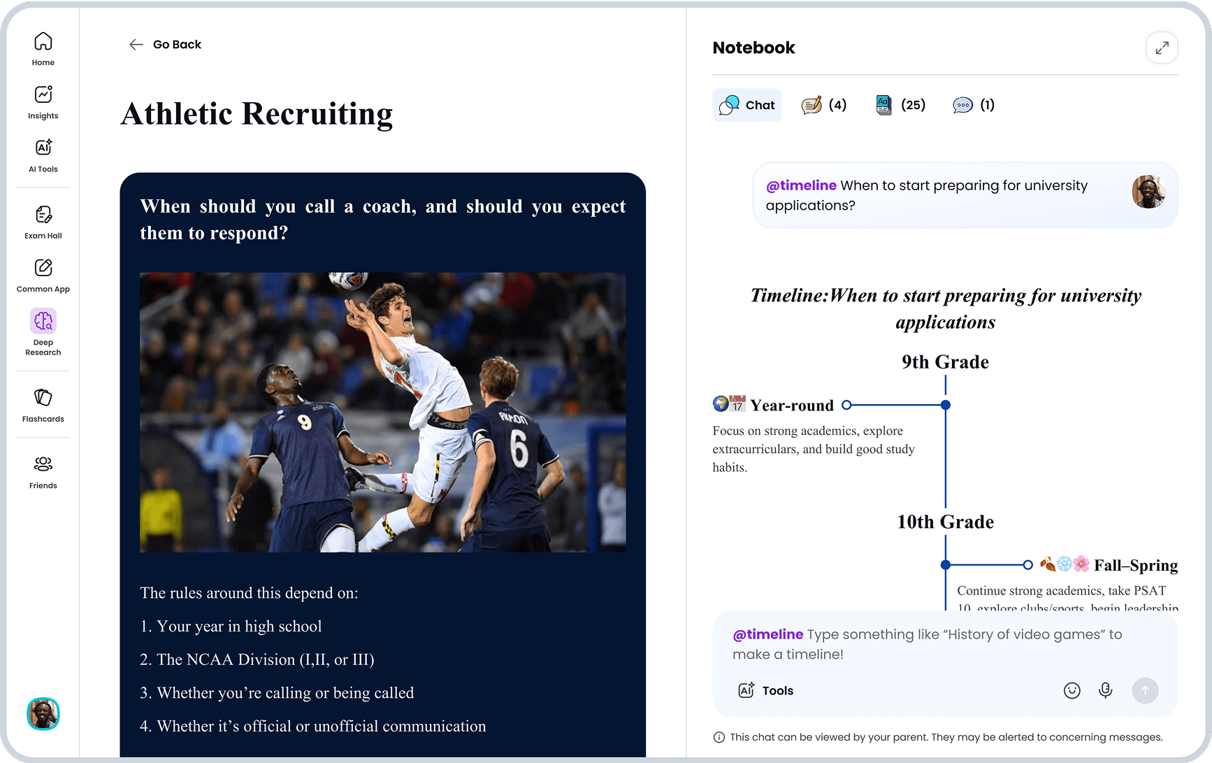Activate microphone voice input
Image resolution: width=1212 pixels, height=763 pixels.
1105,691
